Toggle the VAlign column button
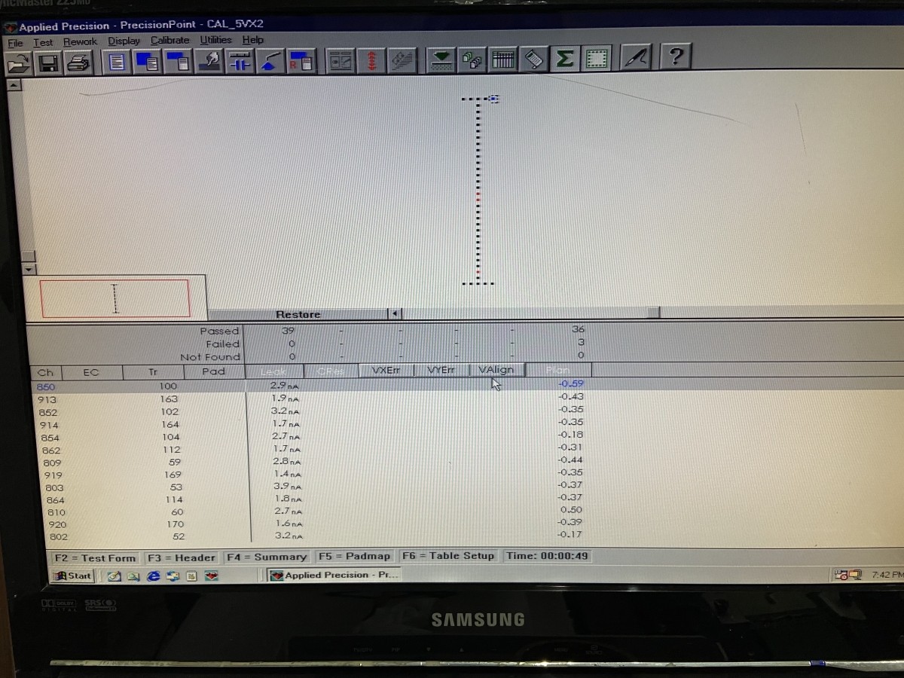Viewport: 904px width, 678px height. (x=496, y=370)
